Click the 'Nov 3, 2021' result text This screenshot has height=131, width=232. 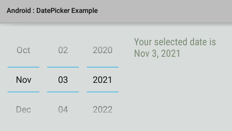[x=157, y=53]
